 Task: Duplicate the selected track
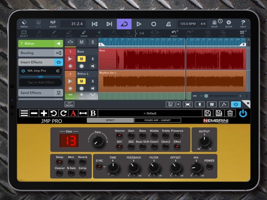tap(93, 96)
